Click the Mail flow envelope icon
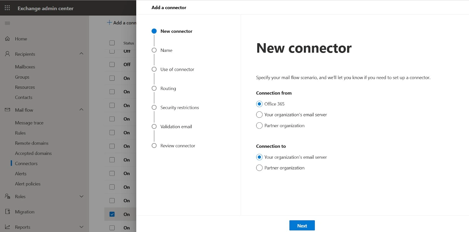 8,110
